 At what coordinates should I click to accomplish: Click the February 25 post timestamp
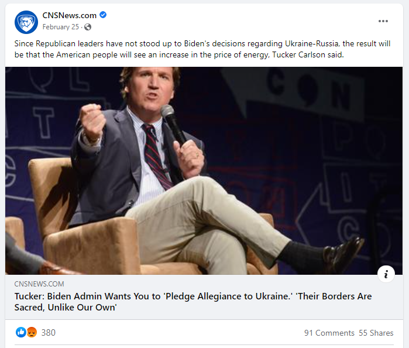click(x=61, y=27)
